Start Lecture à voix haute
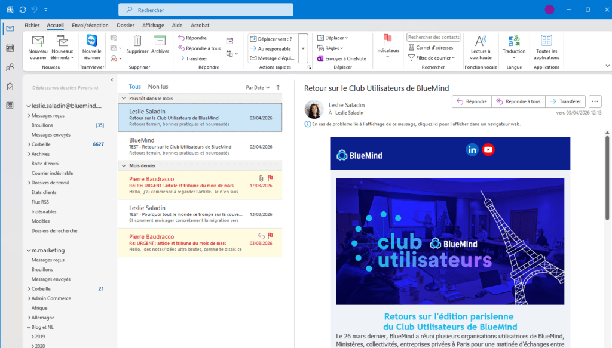Viewport: 612px width, 348px height. point(481,42)
